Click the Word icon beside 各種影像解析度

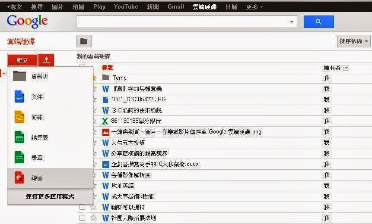(x=105, y=175)
